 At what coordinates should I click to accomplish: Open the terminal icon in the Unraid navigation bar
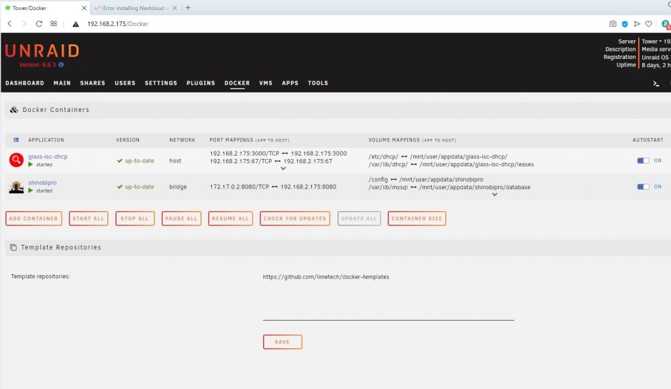[x=656, y=83]
